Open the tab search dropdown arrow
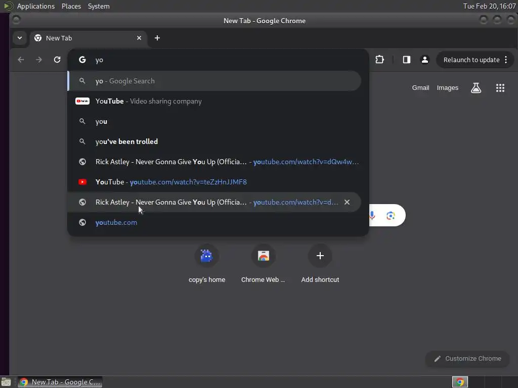Image resolution: width=518 pixels, height=388 pixels. [x=20, y=38]
